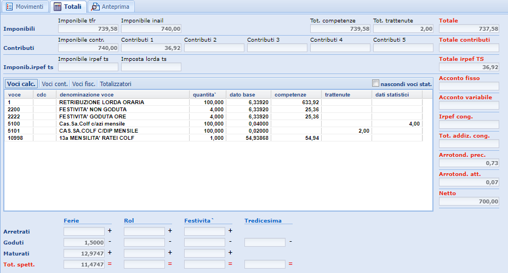
Task: Click the voce column header
Action: click(x=19, y=95)
